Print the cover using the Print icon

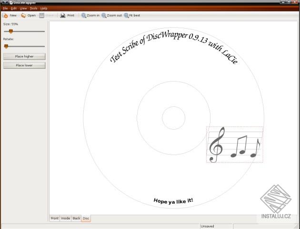pos(63,16)
